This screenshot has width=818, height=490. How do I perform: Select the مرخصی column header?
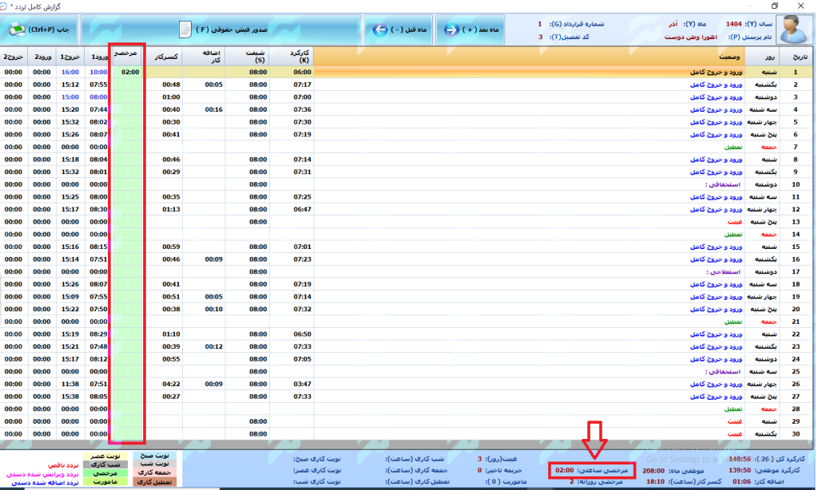click(127, 54)
